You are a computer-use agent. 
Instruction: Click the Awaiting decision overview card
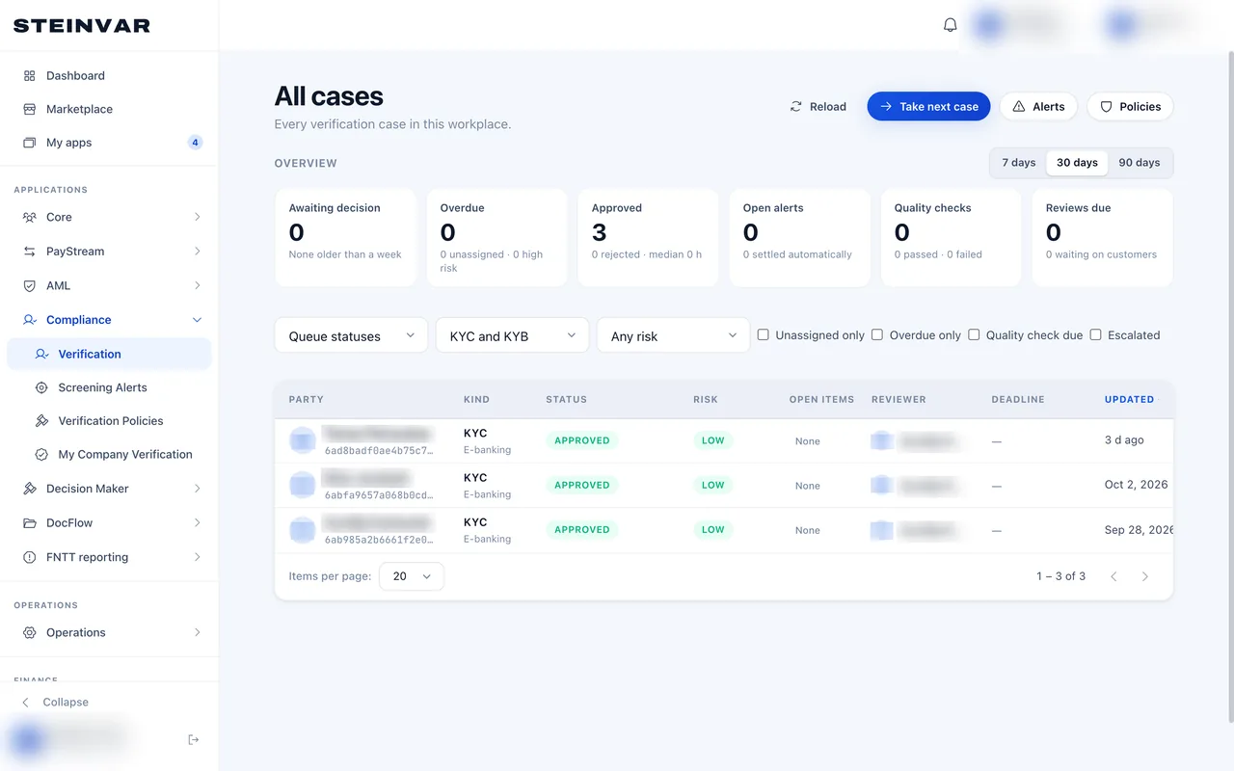click(x=345, y=237)
